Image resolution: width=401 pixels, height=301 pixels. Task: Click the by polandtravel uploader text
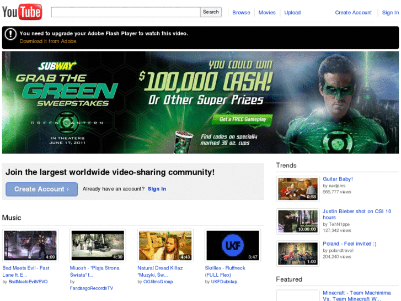pos(338,250)
